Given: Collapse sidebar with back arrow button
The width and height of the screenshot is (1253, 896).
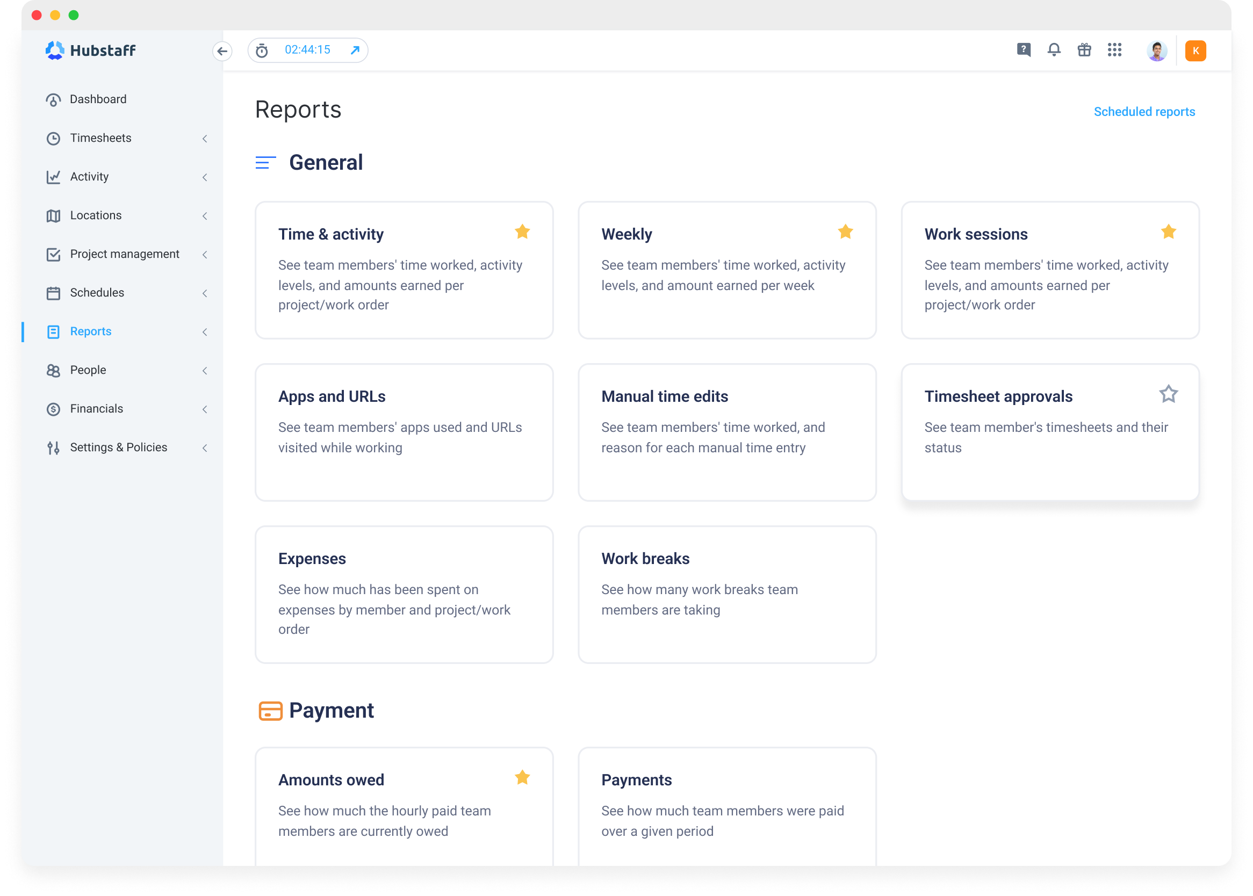Looking at the screenshot, I should tap(222, 52).
